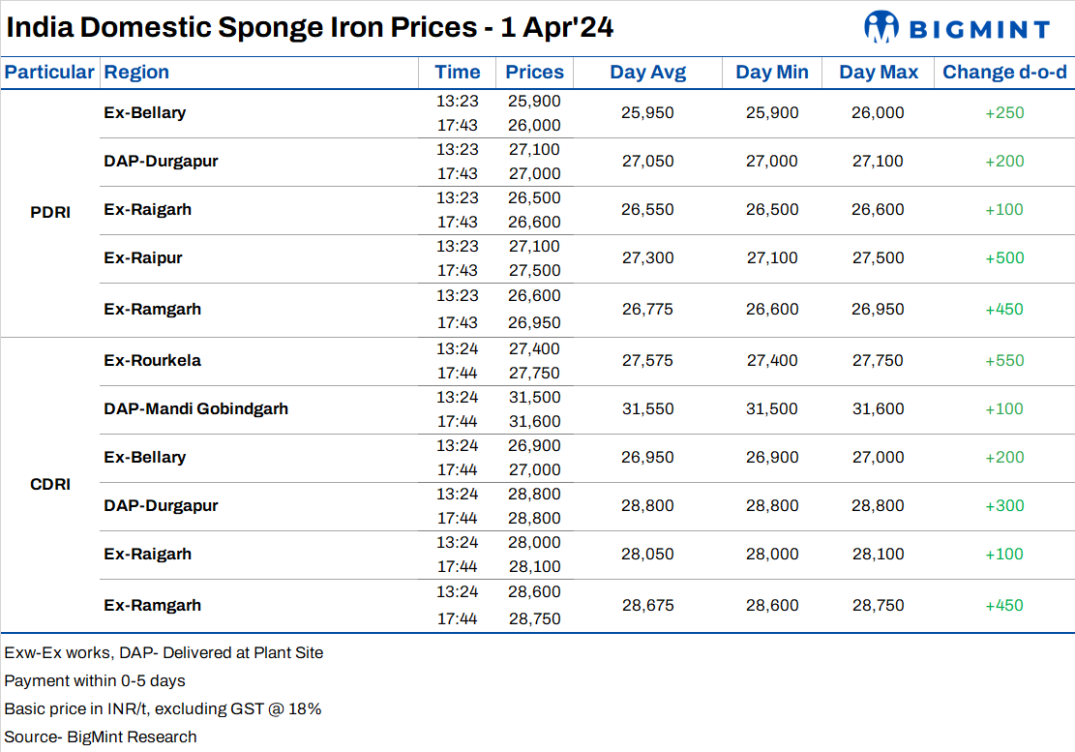Image resolution: width=1075 pixels, height=752 pixels.
Task: Click the Prices column header
Action: pos(534,72)
